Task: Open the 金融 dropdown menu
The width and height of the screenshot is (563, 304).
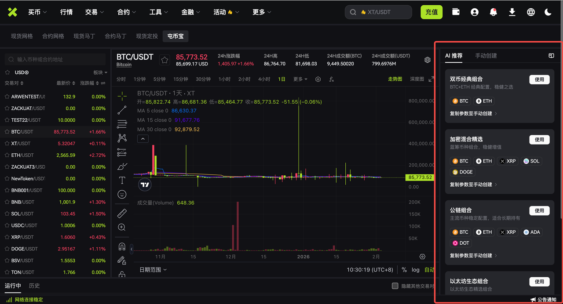Action: [x=191, y=12]
